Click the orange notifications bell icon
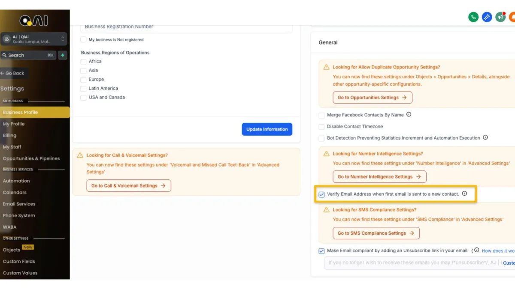The width and height of the screenshot is (515, 289). click(512, 17)
